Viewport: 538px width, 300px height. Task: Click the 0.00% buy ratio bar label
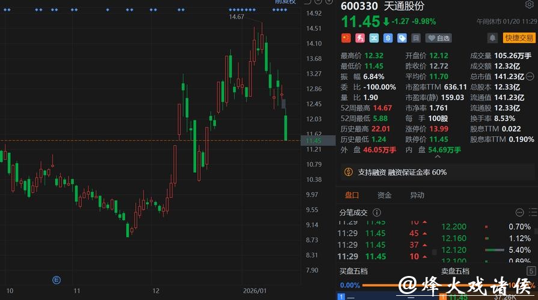pyautogui.click(x=350, y=285)
